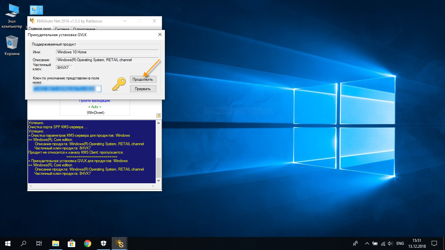
Task: Open the Windows Start menu
Action: [x=8, y=243]
